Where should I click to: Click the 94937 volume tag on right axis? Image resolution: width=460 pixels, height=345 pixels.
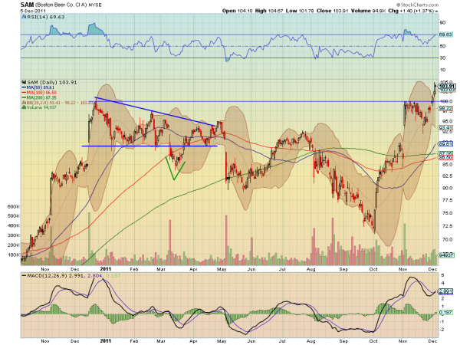coord(446,255)
